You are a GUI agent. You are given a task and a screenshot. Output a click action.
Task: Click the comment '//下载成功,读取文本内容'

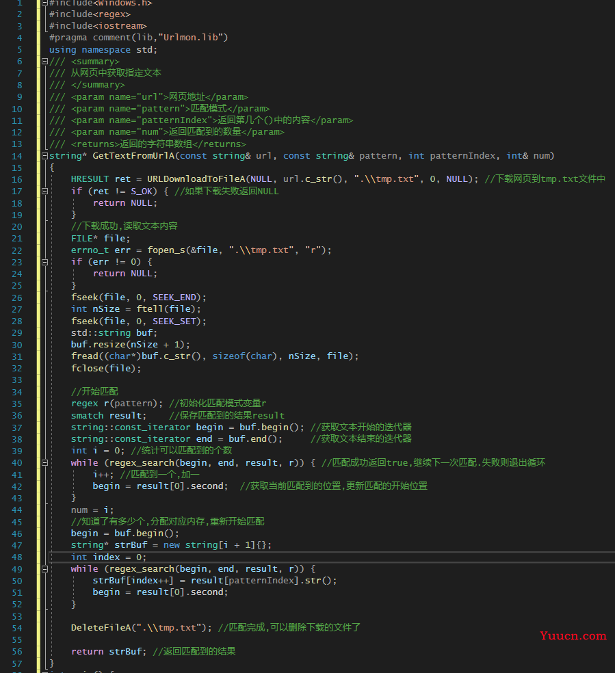124,226
